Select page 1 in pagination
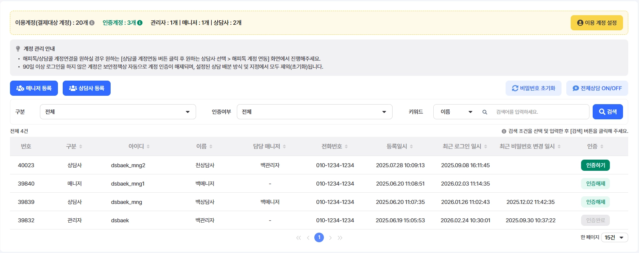Image resolution: width=639 pixels, height=253 pixels. point(319,237)
